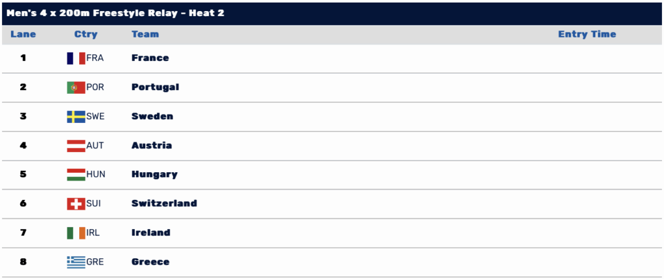
Task: Click the Portugal flag icon
Action: pyautogui.click(x=76, y=87)
